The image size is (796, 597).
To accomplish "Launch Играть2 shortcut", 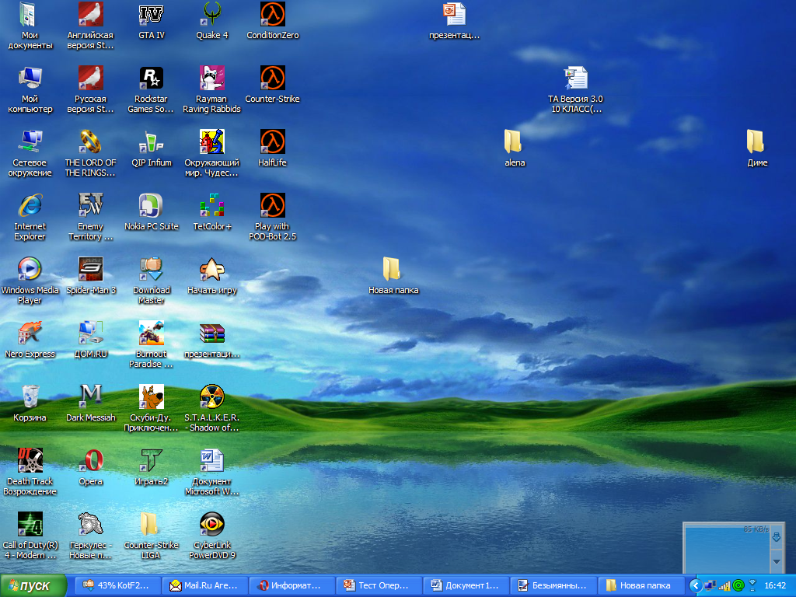I will pyautogui.click(x=152, y=466).
